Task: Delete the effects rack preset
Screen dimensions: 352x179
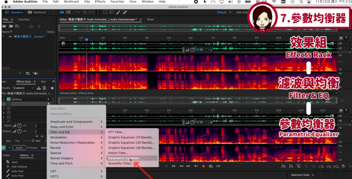Action: 44,88
